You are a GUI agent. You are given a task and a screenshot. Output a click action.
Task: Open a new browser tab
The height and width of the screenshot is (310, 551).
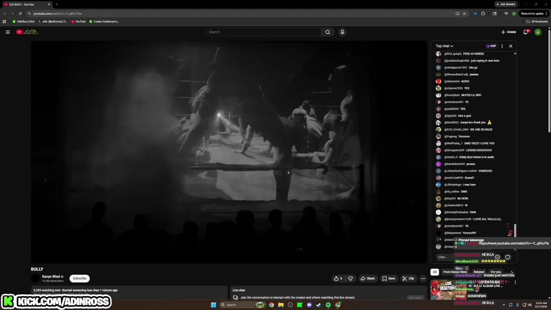pyautogui.click(x=56, y=4)
